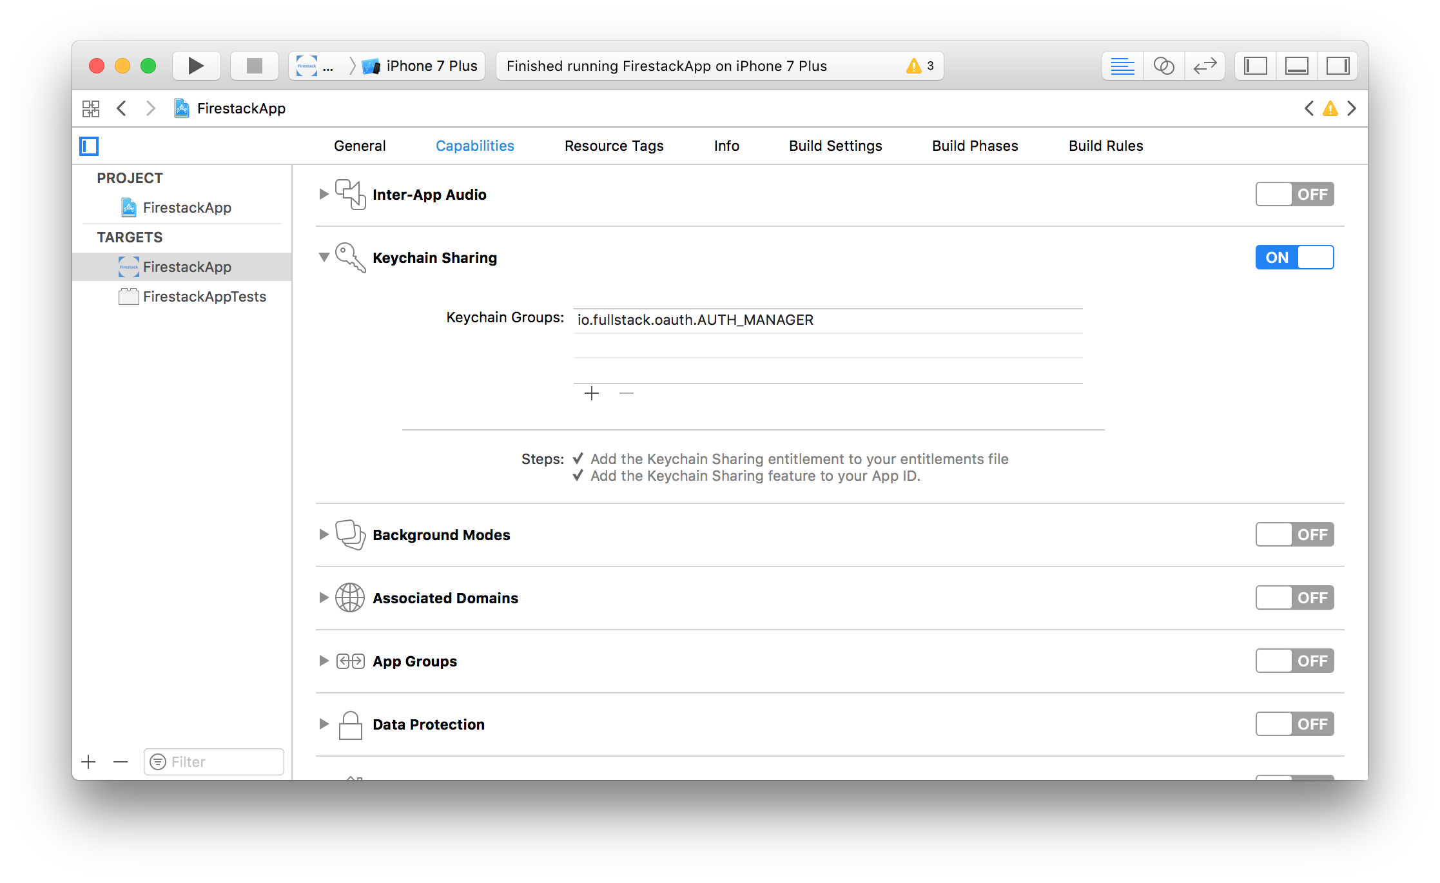The image size is (1440, 883).
Task: Turn on App Groups capability
Action: click(1294, 660)
